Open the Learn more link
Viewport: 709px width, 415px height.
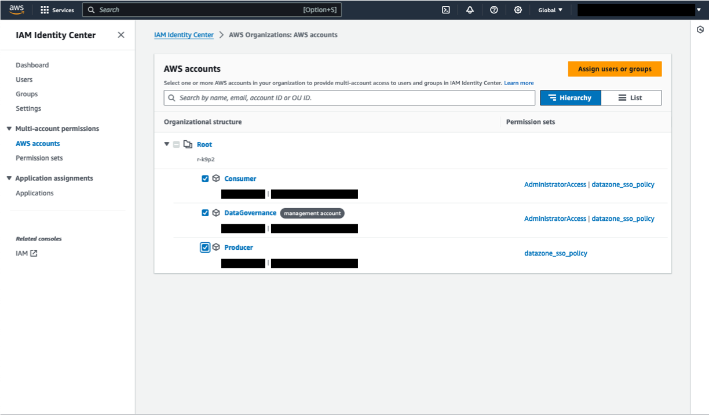tap(519, 83)
